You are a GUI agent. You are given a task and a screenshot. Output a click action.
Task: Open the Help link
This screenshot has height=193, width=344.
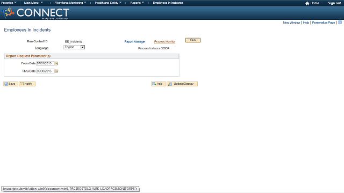[x=306, y=23]
